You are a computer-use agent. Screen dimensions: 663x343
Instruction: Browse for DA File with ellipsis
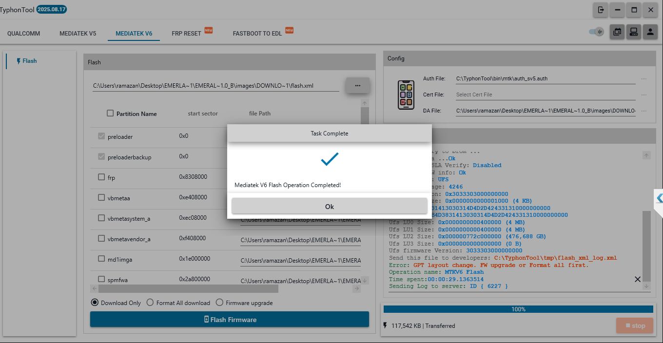point(644,111)
